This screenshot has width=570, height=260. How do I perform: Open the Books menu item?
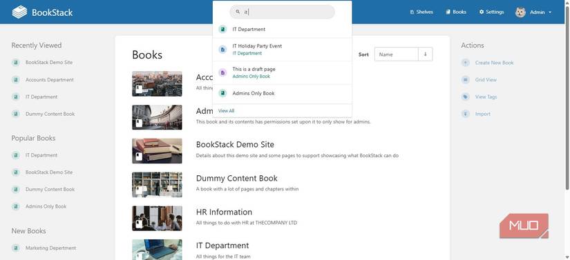point(456,12)
